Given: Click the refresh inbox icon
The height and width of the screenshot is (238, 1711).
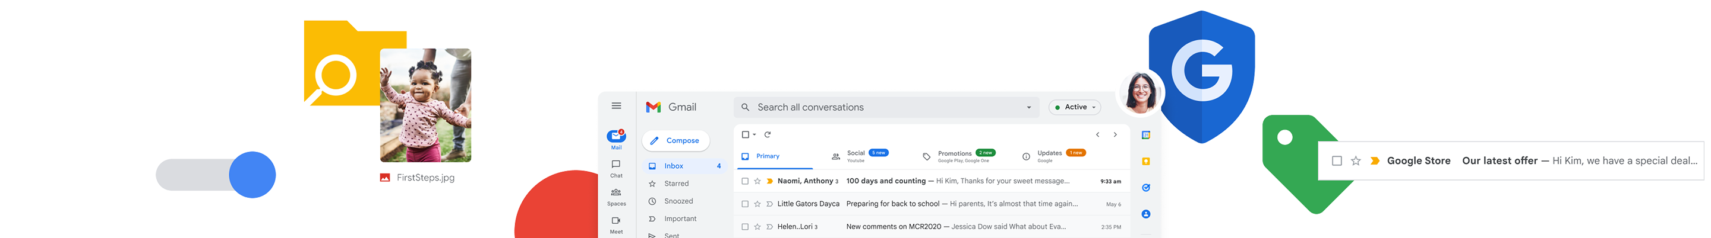Looking at the screenshot, I should [x=767, y=134].
